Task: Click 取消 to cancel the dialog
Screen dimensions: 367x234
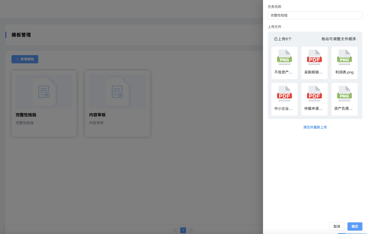Action: [x=337, y=227]
